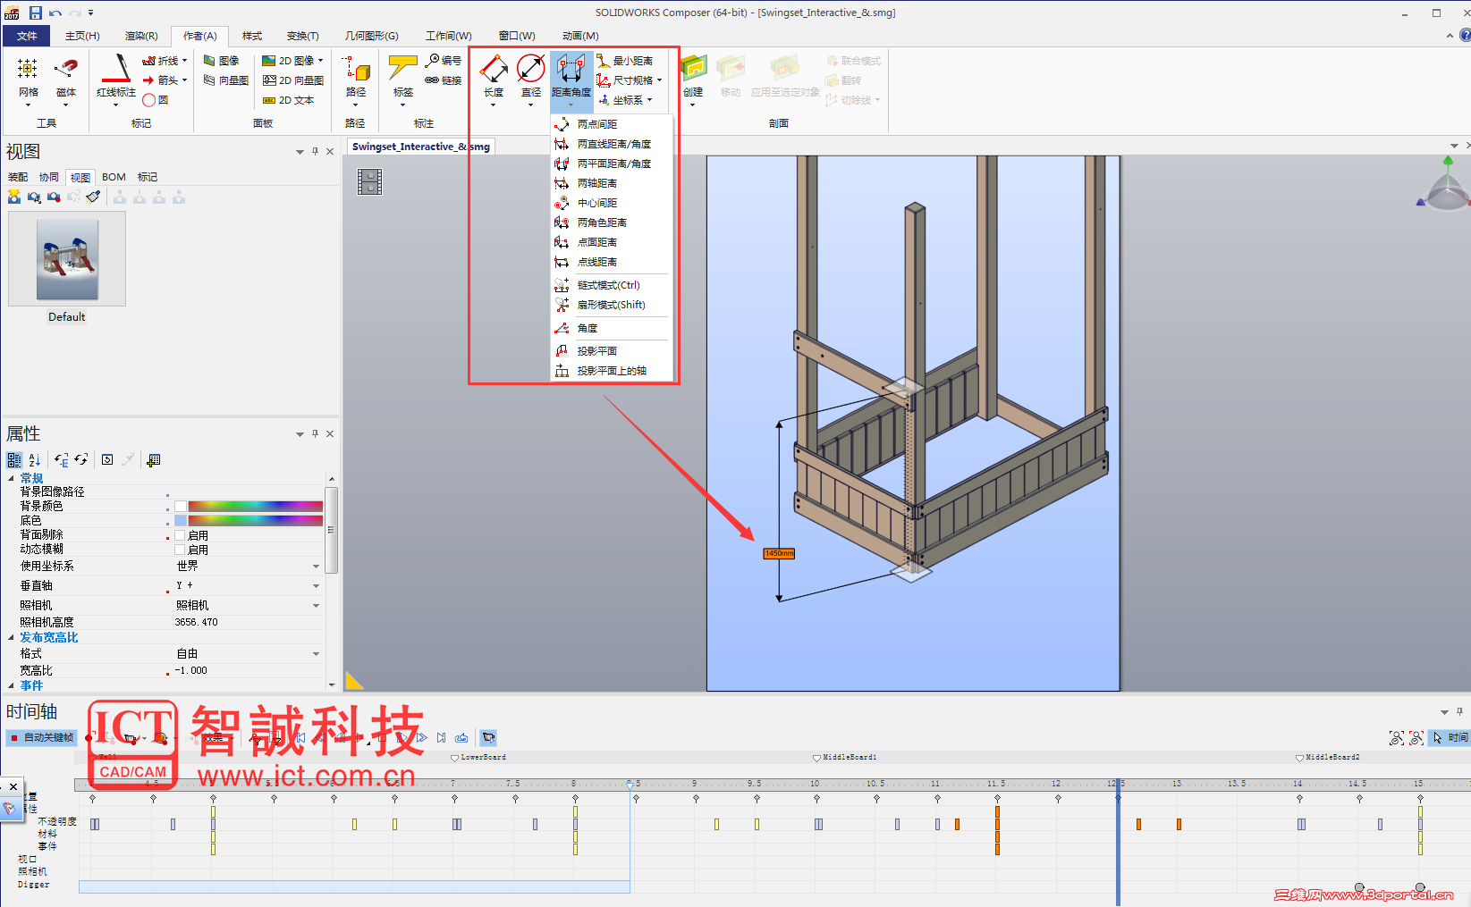Image resolution: width=1471 pixels, height=907 pixels.
Task: Switch to the 主页(H) ribbon tab
Action: tap(82, 36)
